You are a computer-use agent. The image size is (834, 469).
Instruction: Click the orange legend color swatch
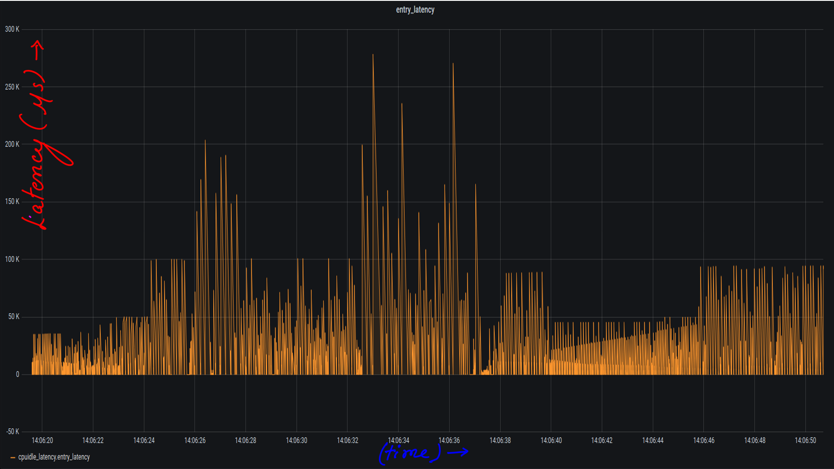(13, 457)
